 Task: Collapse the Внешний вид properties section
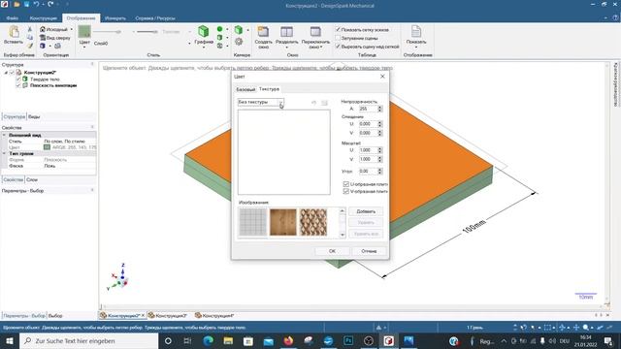click(x=4, y=136)
